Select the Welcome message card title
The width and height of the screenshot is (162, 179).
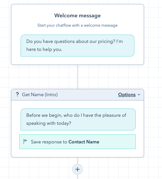click(78, 16)
